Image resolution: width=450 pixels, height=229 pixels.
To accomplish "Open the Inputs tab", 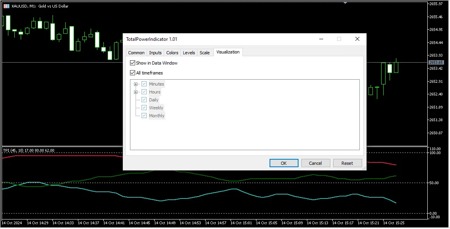I will coord(155,53).
